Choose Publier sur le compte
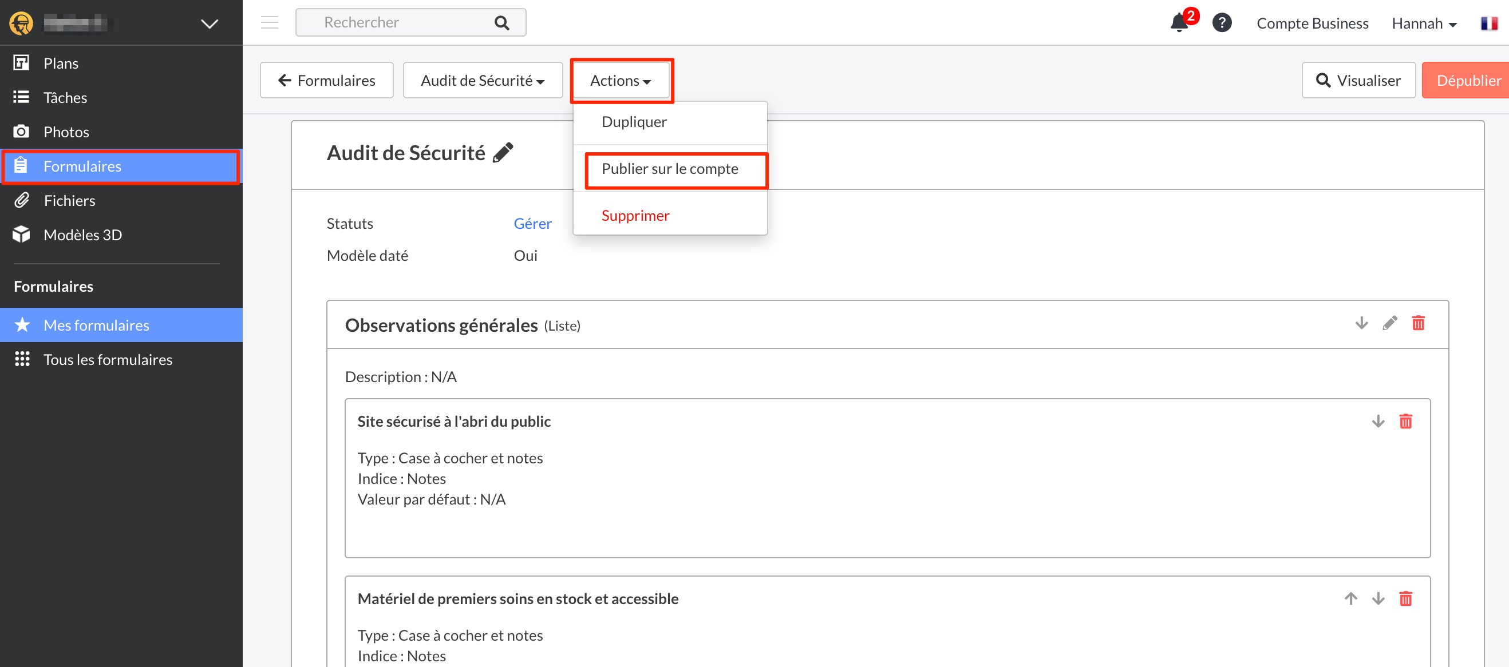The height and width of the screenshot is (667, 1509). click(x=670, y=169)
